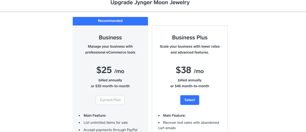306x132 pixels.
Task: Click Main Feature label under Business plan
Action: point(95,116)
